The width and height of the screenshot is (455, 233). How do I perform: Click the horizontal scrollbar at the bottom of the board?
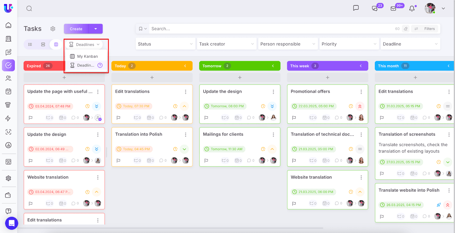171,228
